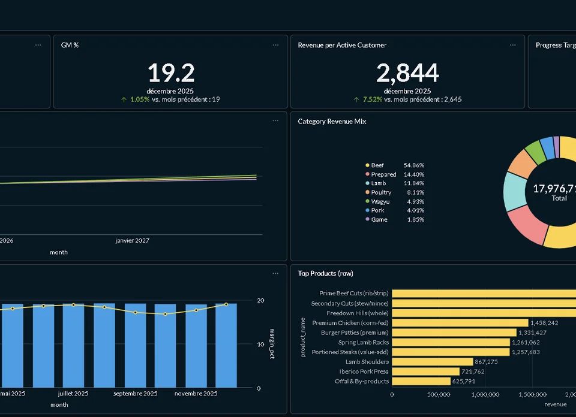Click the Lamb legend color dot

pos(367,183)
